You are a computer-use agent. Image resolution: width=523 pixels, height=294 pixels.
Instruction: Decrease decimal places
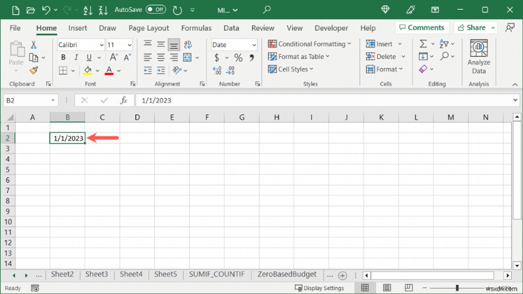[230, 71]
